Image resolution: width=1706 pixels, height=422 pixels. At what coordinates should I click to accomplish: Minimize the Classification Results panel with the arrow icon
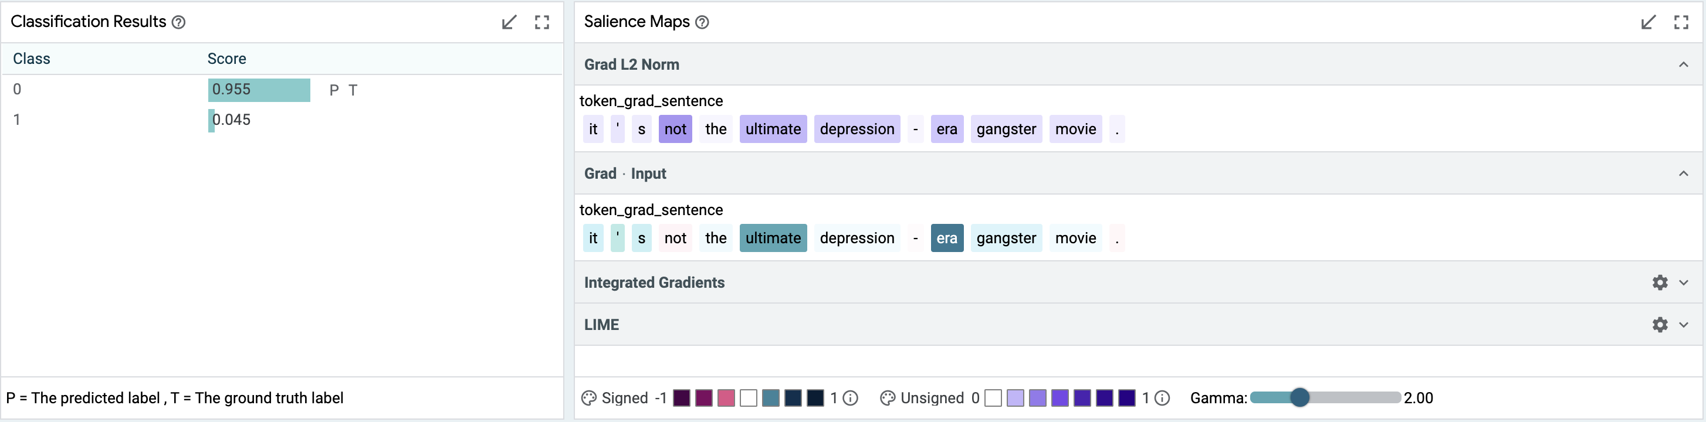click(509, 22)
